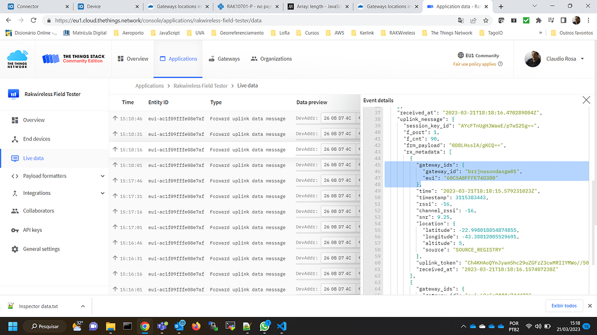Show hidden system tray icons
Image resolution: width=597 pixels, height=335 pixels.
(x=463, y=326)
